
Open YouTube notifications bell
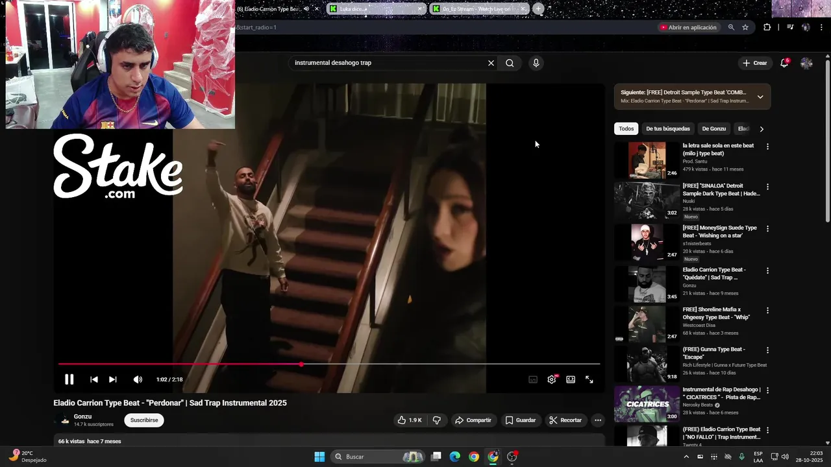point(784,63)
